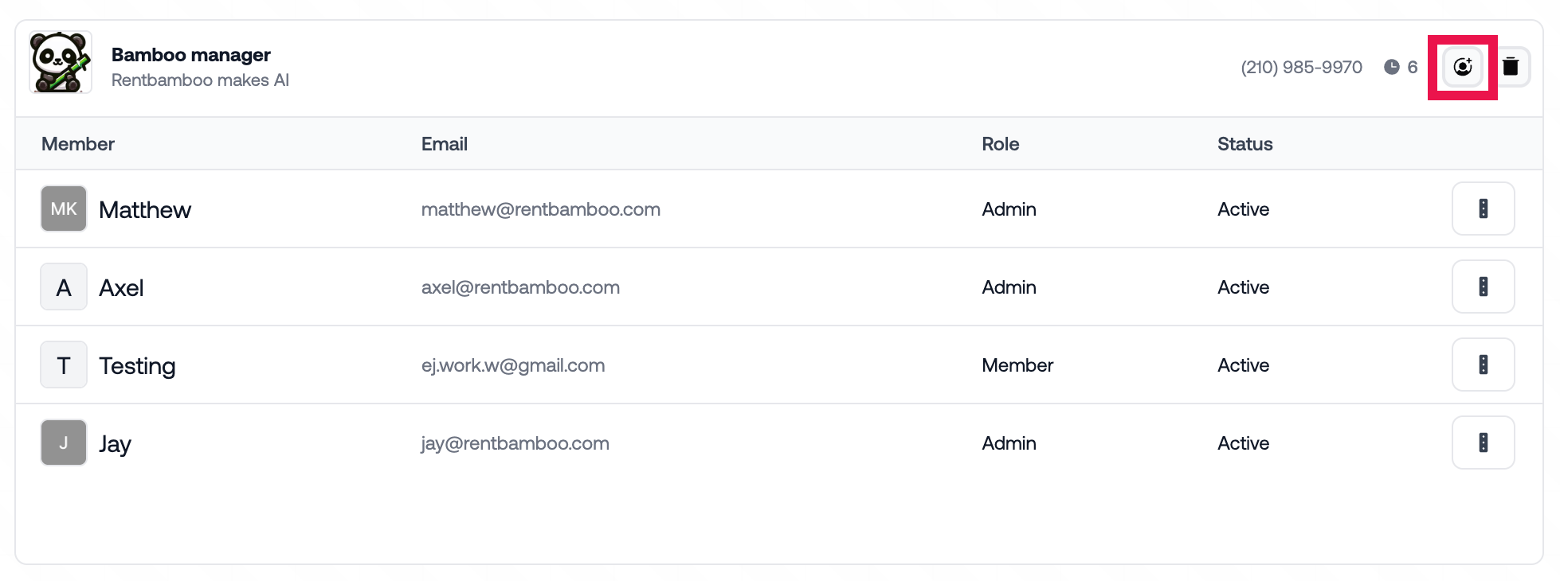Click the Role column header
This screenshot has height=581, width=1560.
pyautogui.click(x=1001, y=144)
